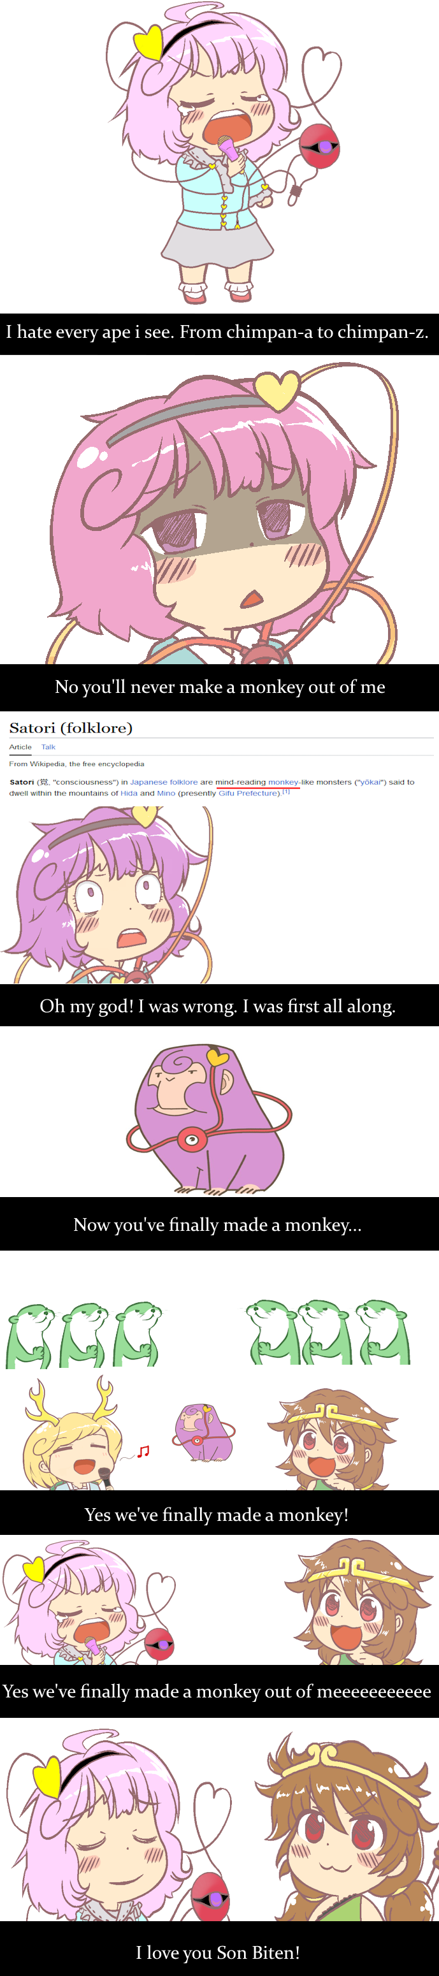Click the Satori (folklore) page title
Image resolution: width=439 pixels, height=1976 pixels.
[x=71, y=727]
